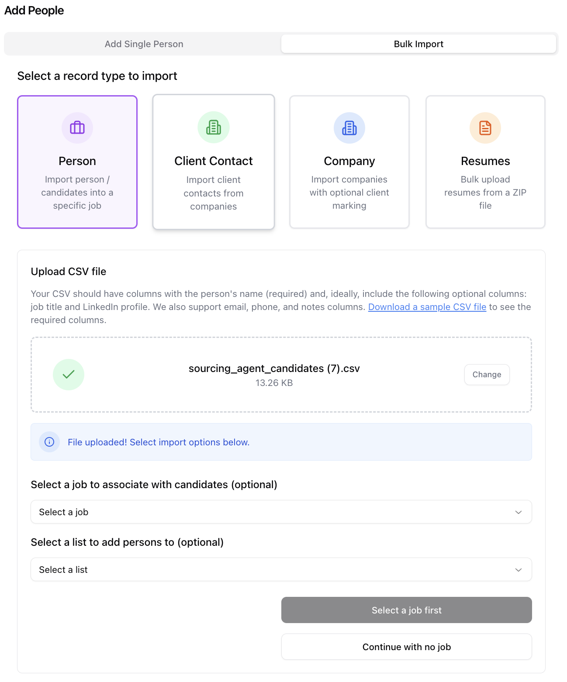Click the File uploaded! Select import options message

tap(159, 442)
